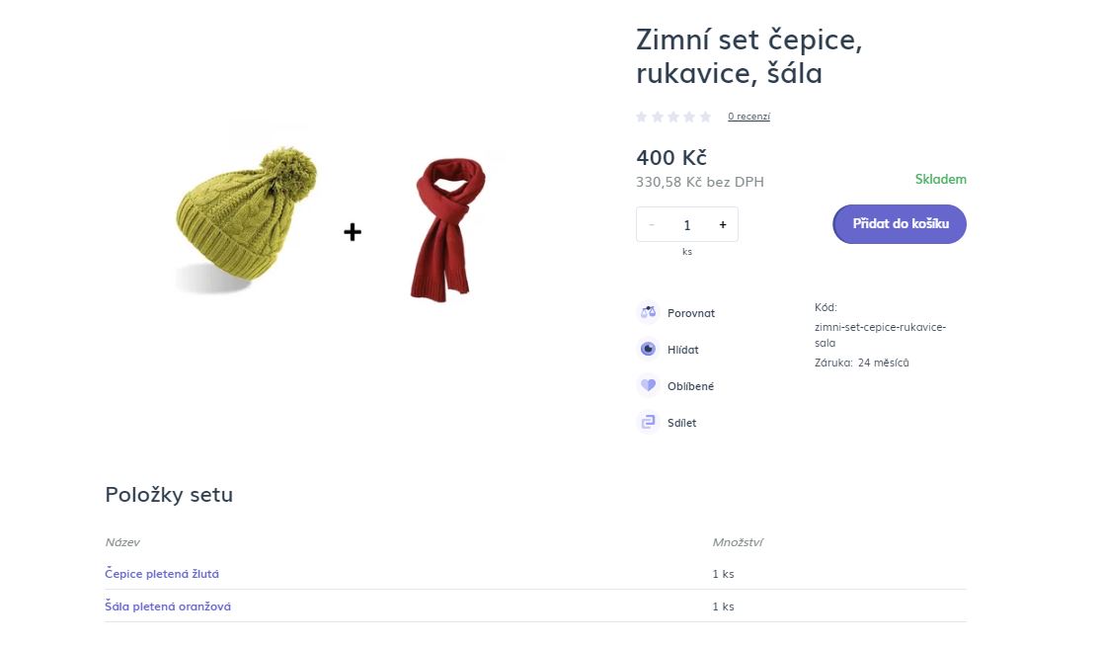Screen dimensions: 1101x646
Task: Open Šála pletená oranžová item link
Action: pyautogui.click(x=168, y=606)
